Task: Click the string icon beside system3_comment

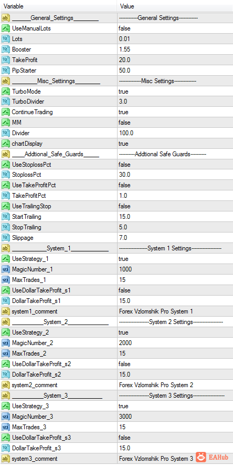Action: pyautogui.click(x=6, y=459)
